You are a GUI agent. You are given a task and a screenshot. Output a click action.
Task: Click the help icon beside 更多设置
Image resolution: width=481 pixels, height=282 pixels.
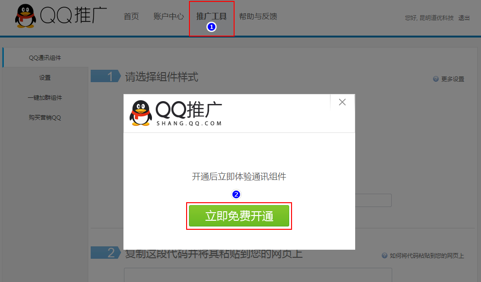pyautogui.click(x=435, y=79)
